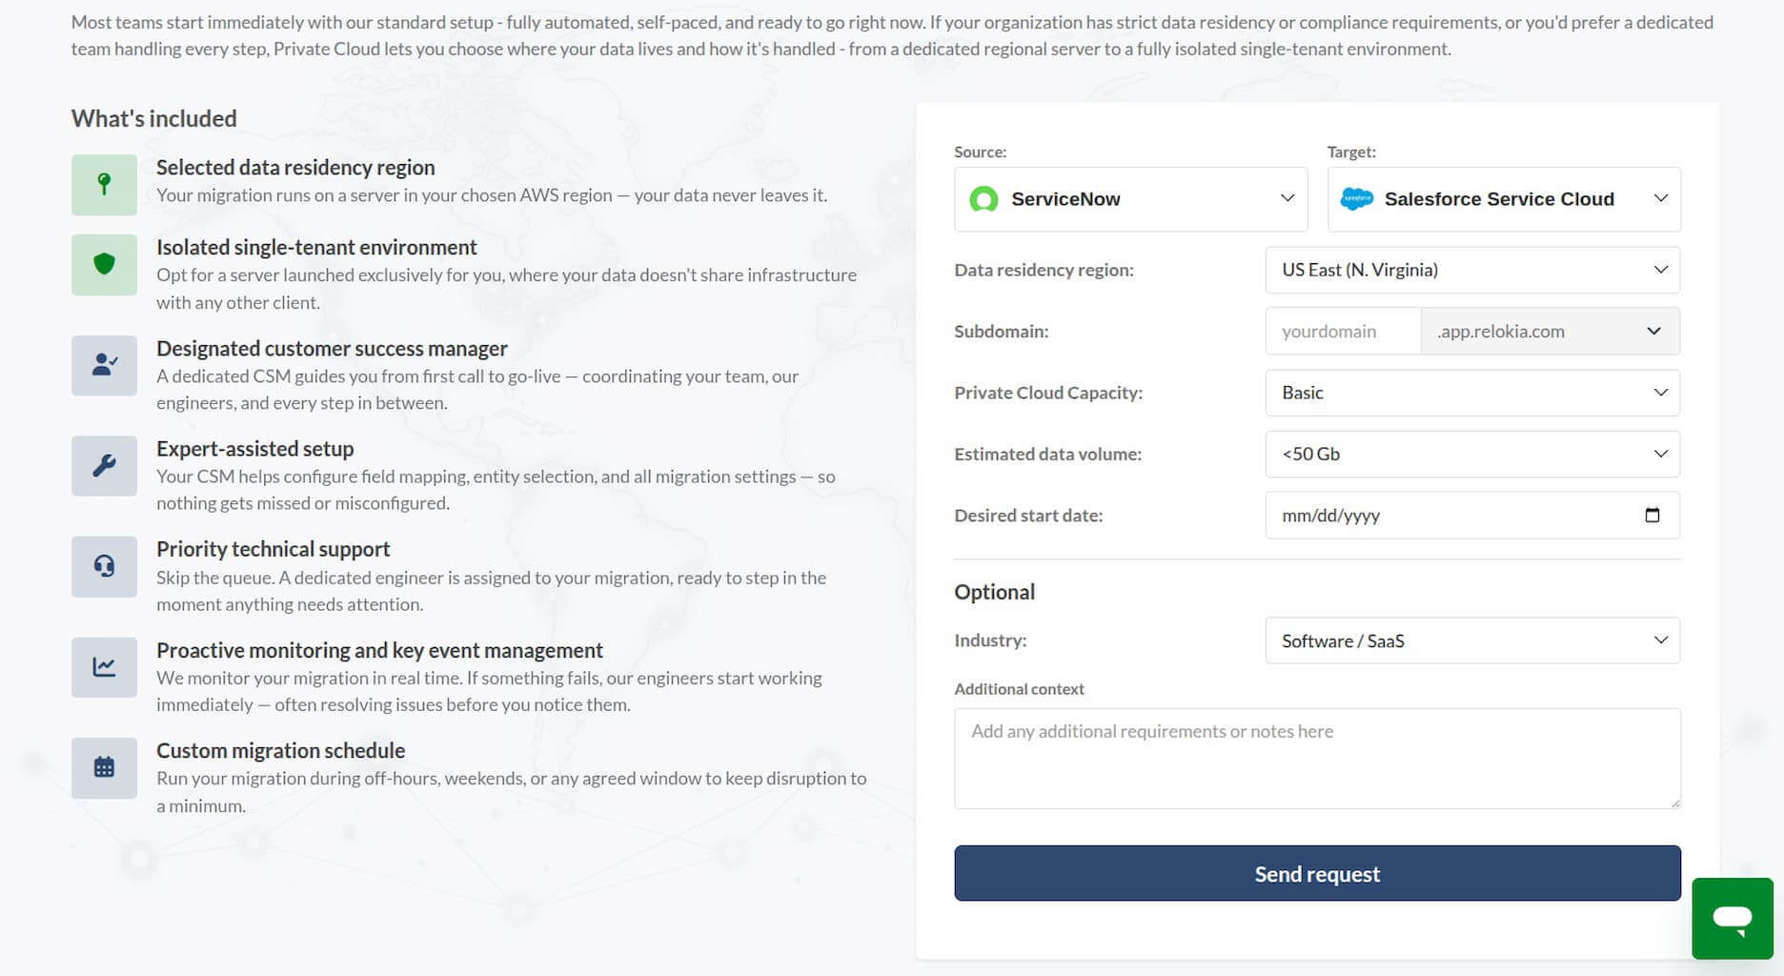The image size is (1784, 976).
Task: Expand the Data residency region dropdown
Action: click(1472, 270)
